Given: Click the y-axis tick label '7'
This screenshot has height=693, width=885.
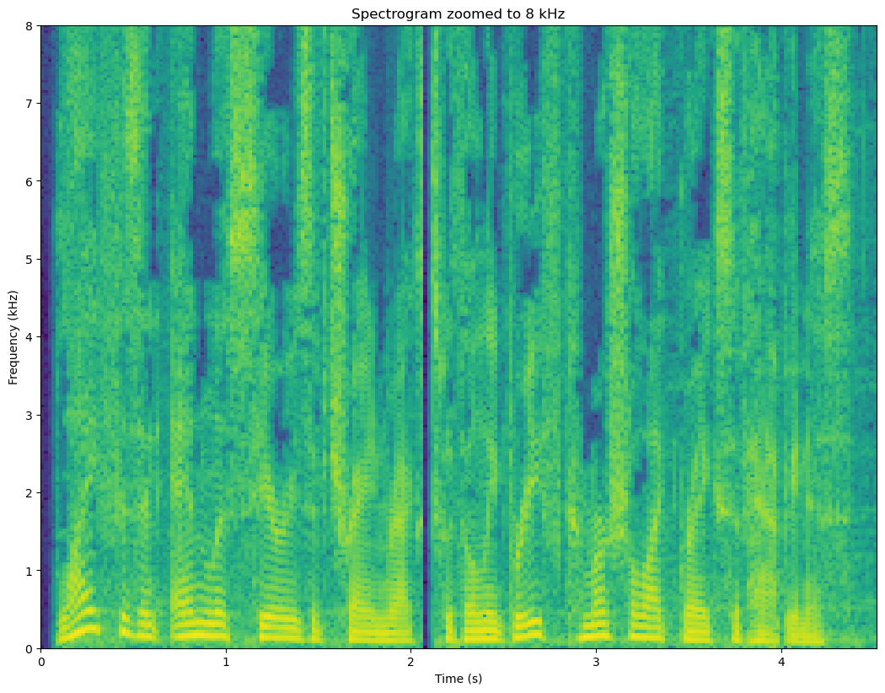Looking at the screenshot, I should pos(29,104).
